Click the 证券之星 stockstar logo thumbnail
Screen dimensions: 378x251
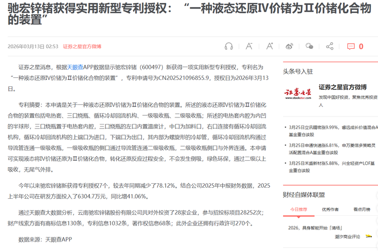(298, 94)
